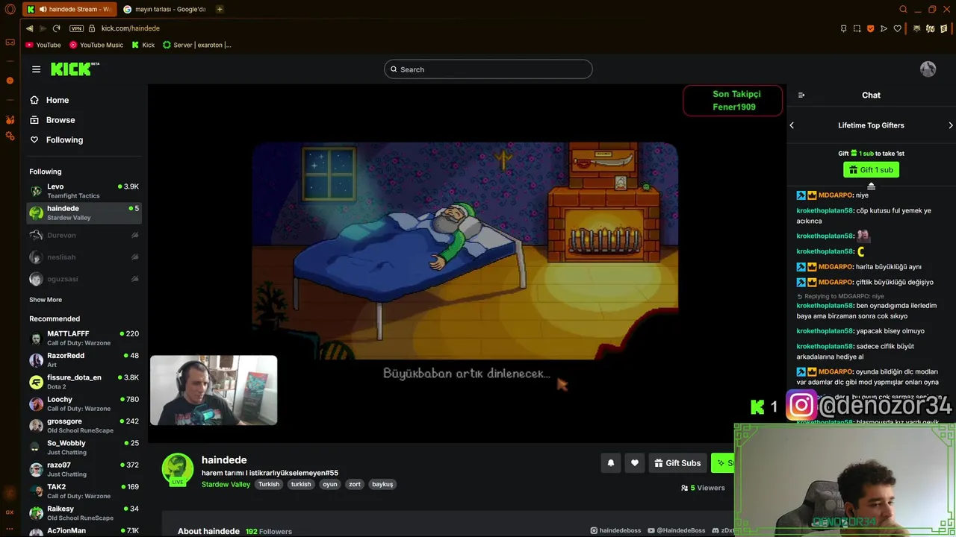Open Raikesy recommended channel
The height and width of the screenshot is (537, 956).
pyautogui.click(x=84, y=513)
